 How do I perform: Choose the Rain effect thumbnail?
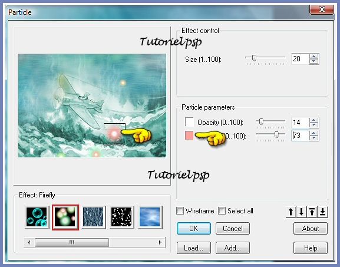click(x=93, y=217)
